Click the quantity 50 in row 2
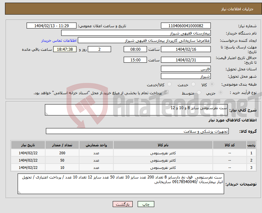 click(x=62, y=160)
